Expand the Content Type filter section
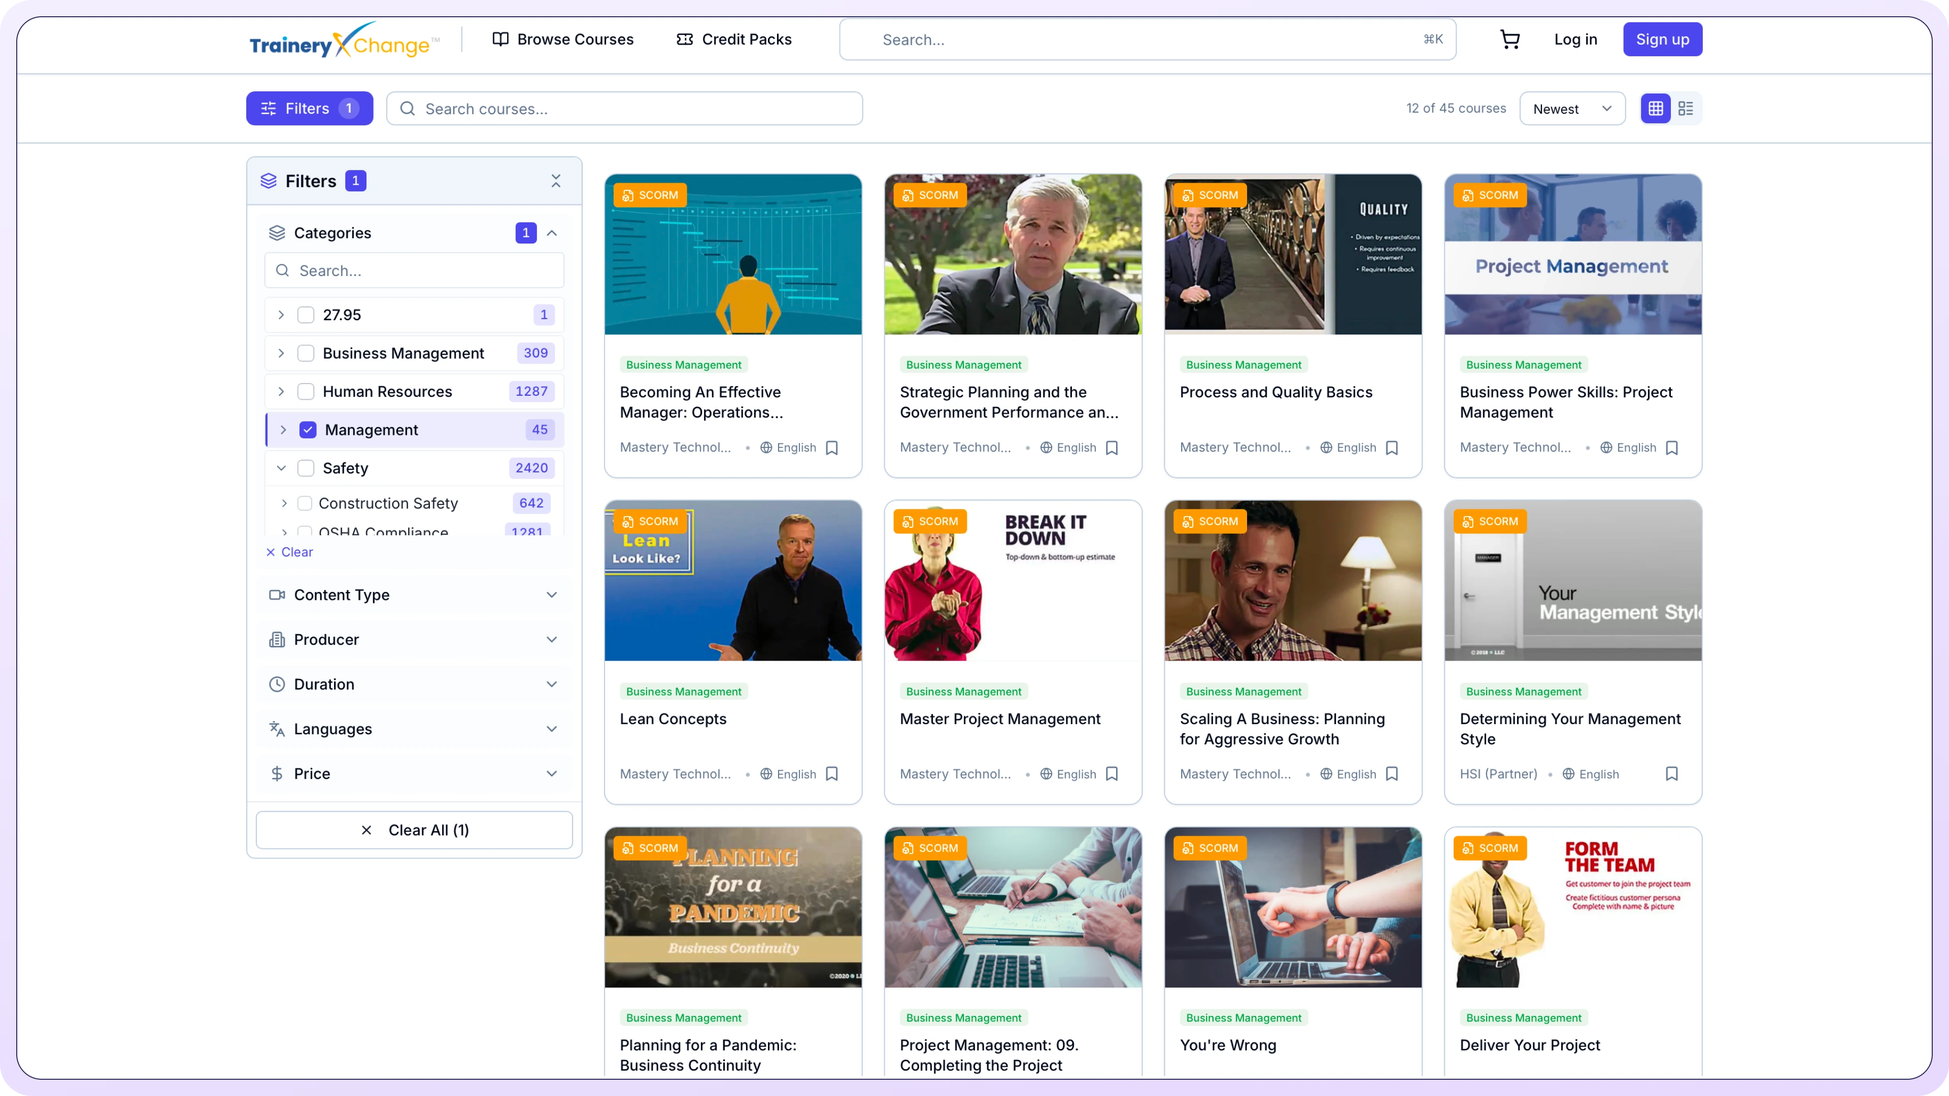The height and width of the screenshot is (1096, 1949). click(x=414, y=595)
